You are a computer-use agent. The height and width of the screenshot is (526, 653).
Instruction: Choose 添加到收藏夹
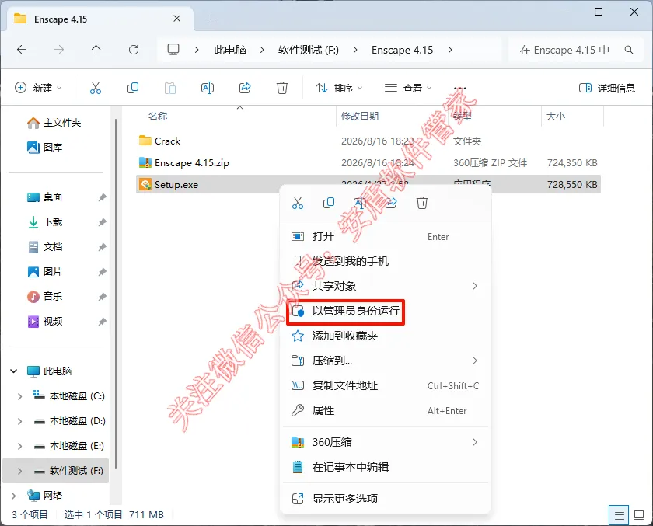[x=386, y=336]
